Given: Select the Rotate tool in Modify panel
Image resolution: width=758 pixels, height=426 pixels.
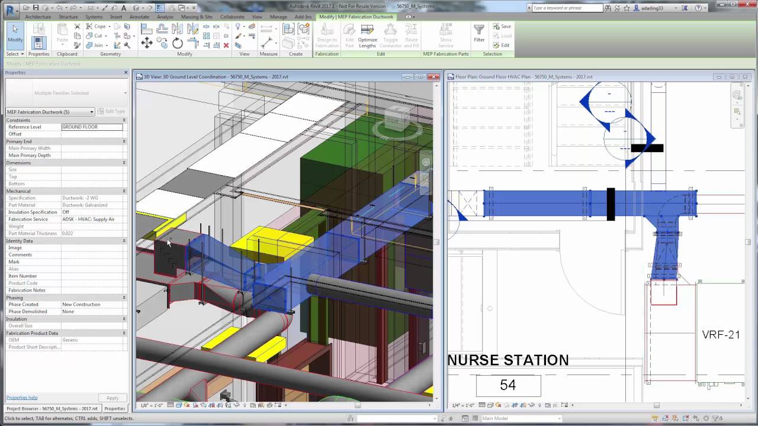Looking at the screenshot, I should coord(177,43).
